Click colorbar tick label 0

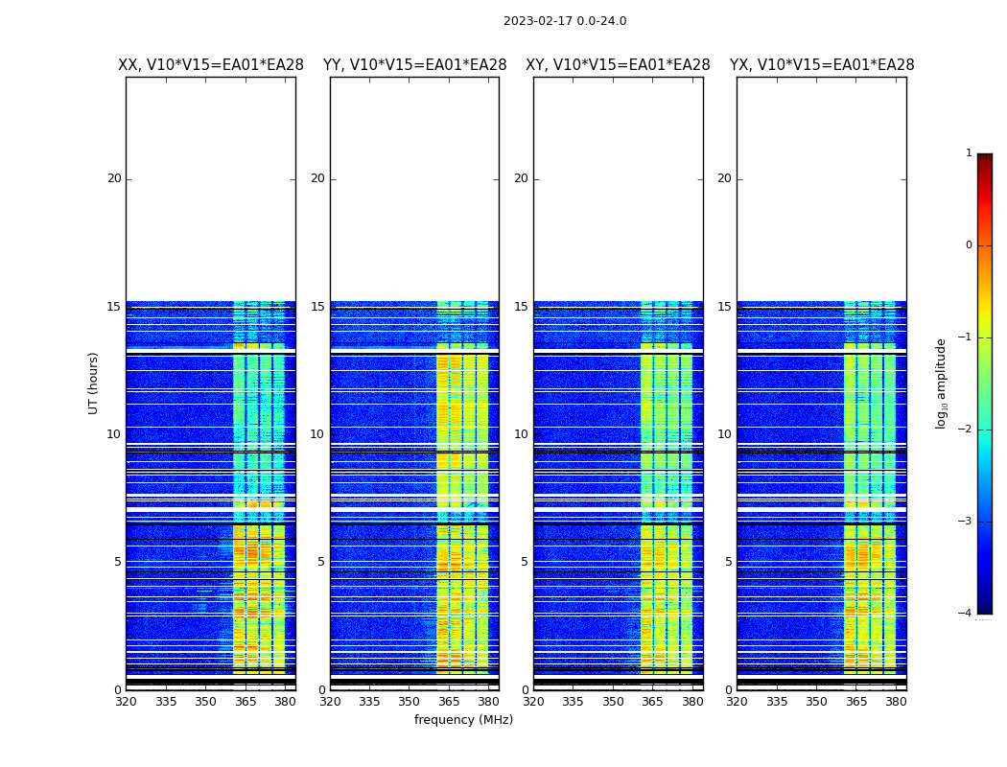pyautogui.click(x=968, y=245)
